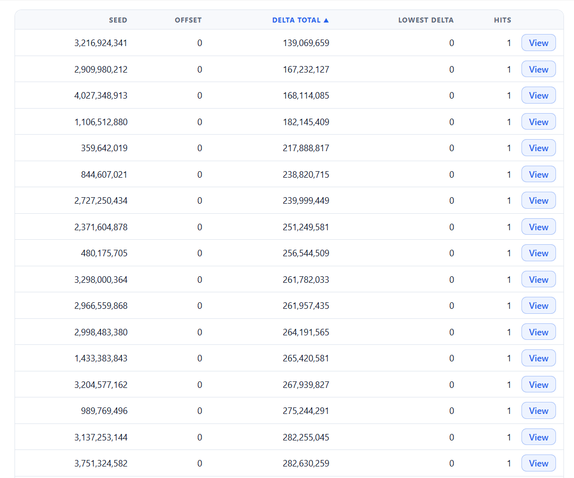Click delta total 282,255,045

(x=306, y=437)
